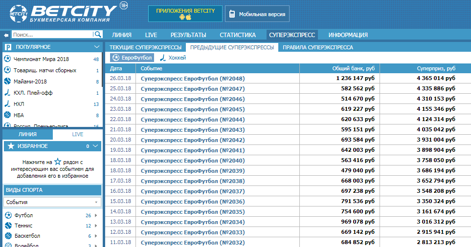Click the superprize value 4 365 014 руб
The image size is (471, 247).
pos(436,78)
